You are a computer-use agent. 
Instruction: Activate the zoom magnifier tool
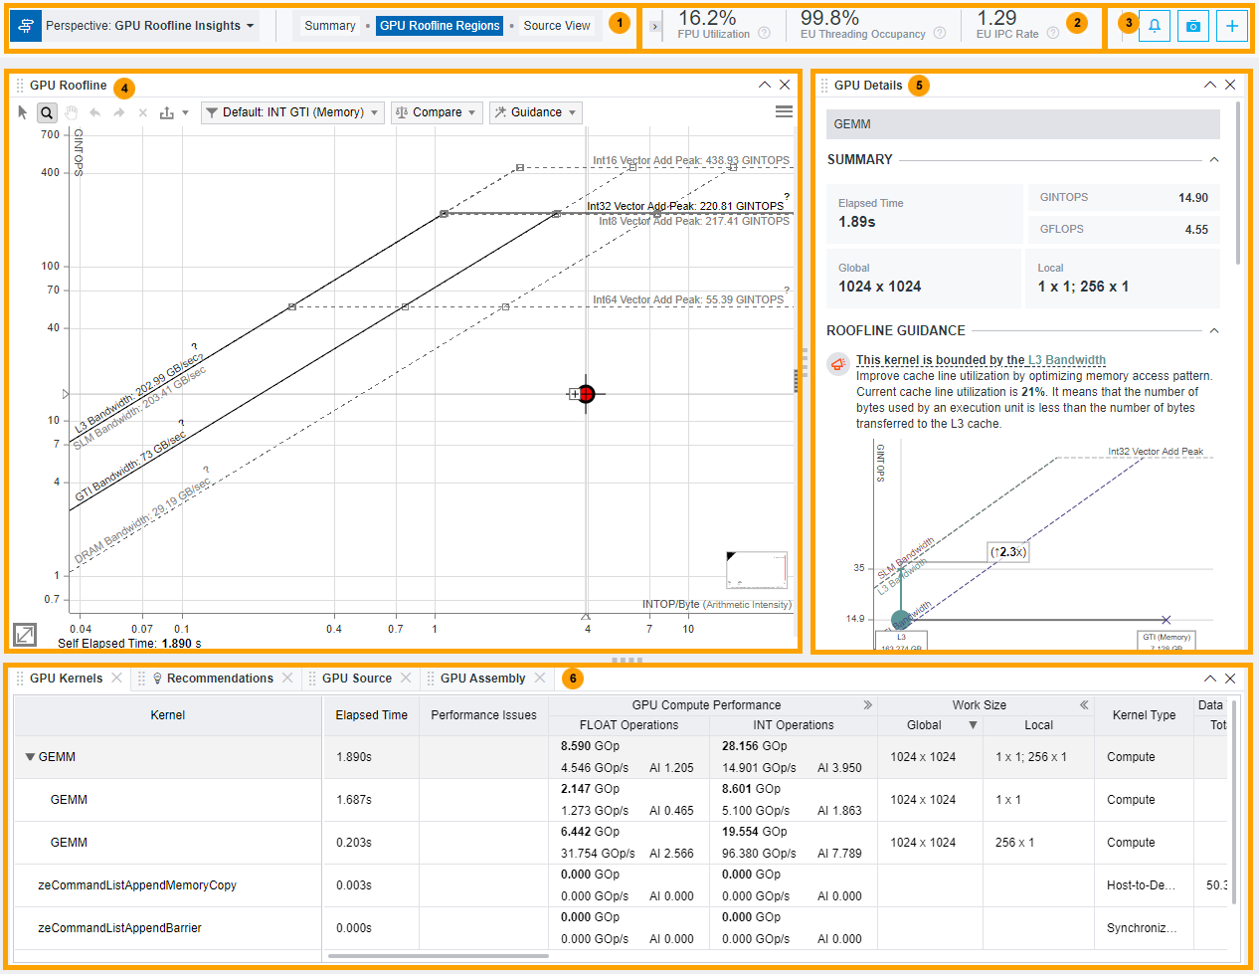click(47, 112)
